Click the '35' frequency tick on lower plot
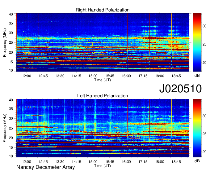Screen dimensions: 210x171 tap(11, 109)
